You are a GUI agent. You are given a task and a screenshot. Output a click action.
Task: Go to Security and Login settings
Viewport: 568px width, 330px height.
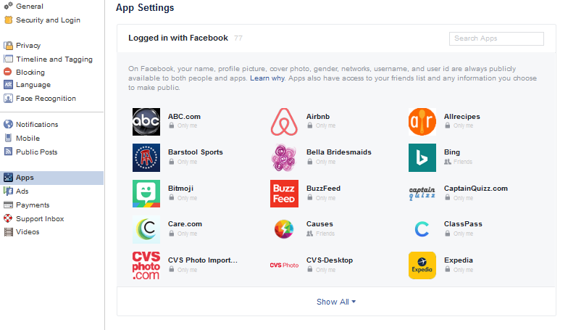click(48, 20)
